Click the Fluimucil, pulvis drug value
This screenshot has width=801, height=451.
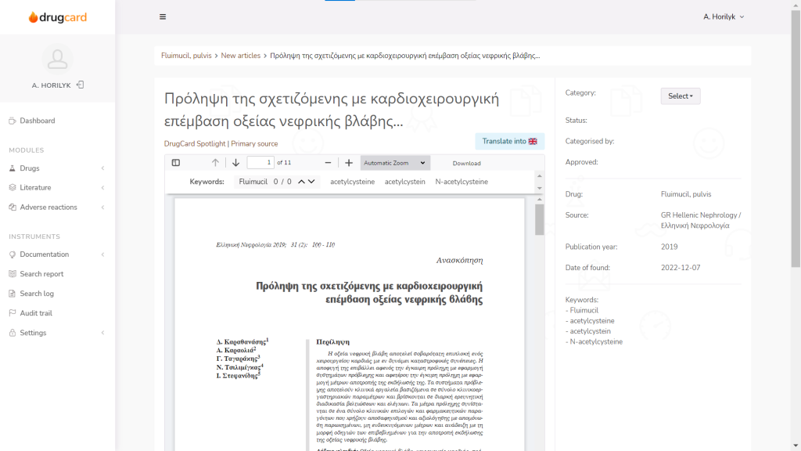[x=685, y=194]
